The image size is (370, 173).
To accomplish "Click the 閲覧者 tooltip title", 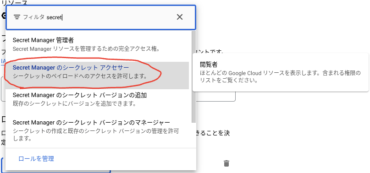I will tap(209, 65).
